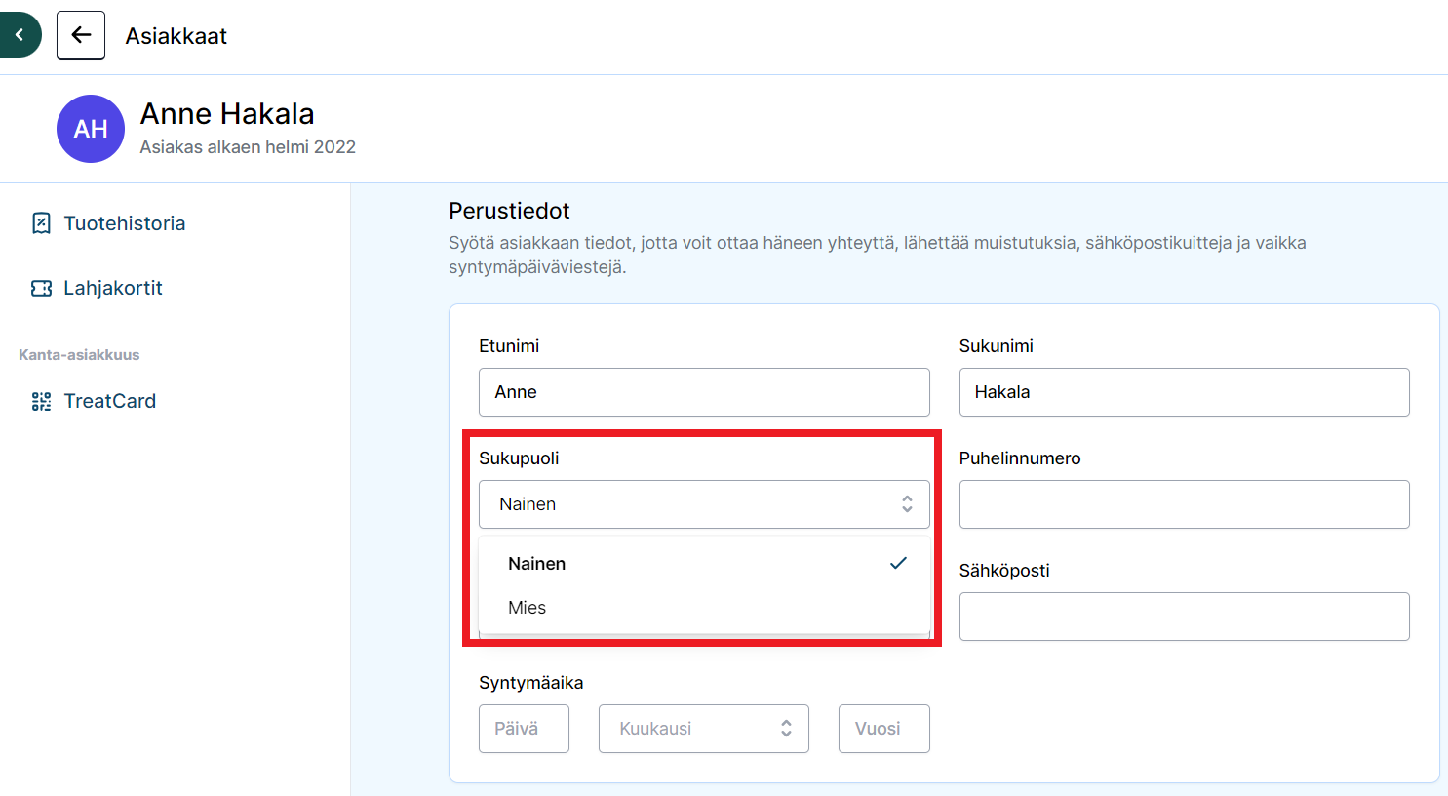Image resolution: width=1448 pixels, height=796 pixels.
Task: Click the Tuotehistoria receipt icon
Action: point(41,223)
